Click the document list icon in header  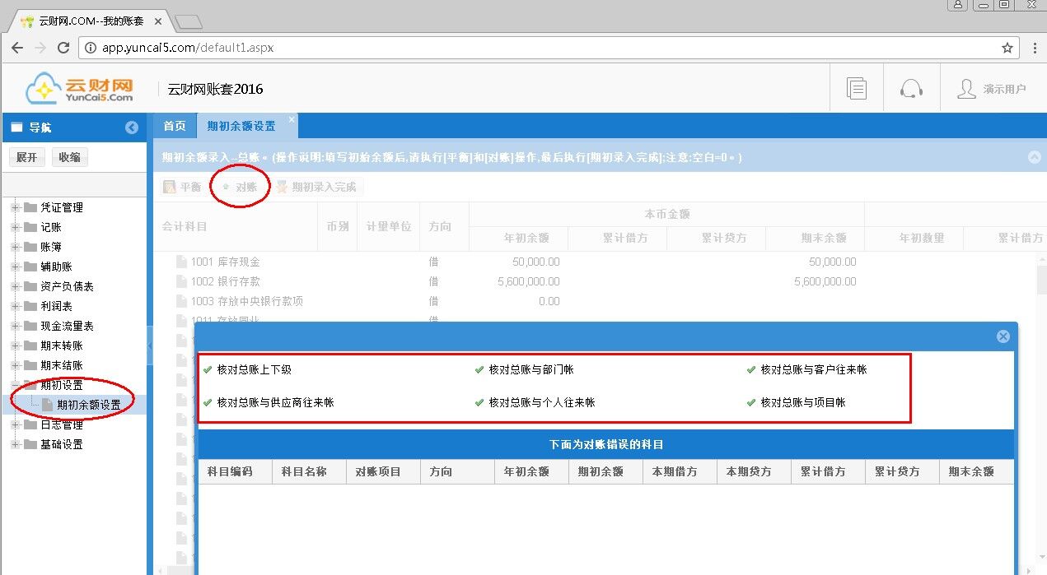(857, 89)
